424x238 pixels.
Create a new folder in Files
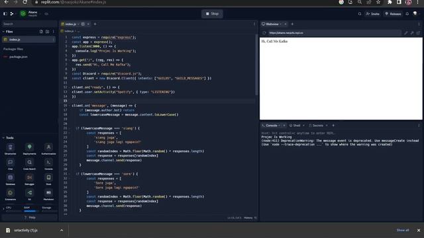coord(47,32)
